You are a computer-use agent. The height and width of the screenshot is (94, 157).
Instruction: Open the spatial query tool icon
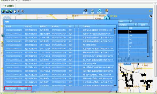pos(86,11)
